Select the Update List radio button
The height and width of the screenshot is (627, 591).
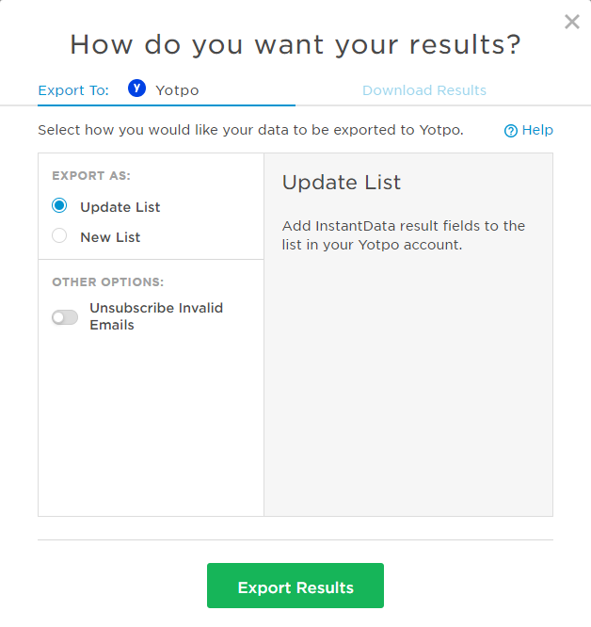click(x=60, y=206)
